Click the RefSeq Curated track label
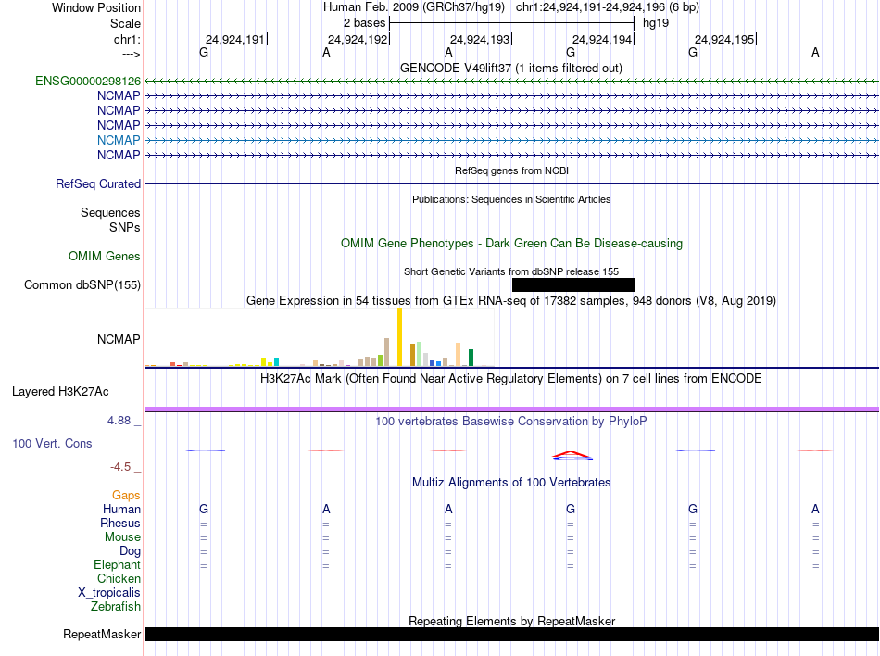The width and height of the screenshot is (880, 656). pyautogui.click(x=98, y=184)
